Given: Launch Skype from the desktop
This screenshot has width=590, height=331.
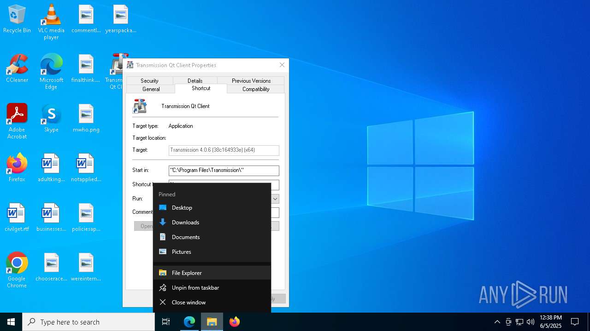Looking at the screenshot, I should 51,119.
